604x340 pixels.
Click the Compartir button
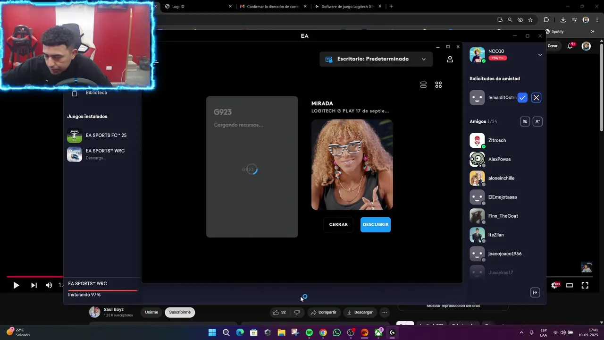323,312
